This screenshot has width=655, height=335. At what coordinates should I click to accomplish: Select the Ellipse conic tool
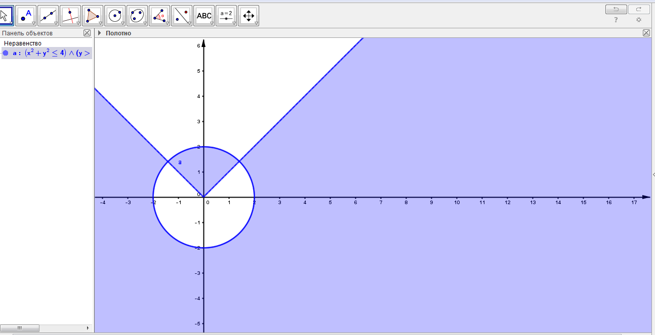coord(138,16)
